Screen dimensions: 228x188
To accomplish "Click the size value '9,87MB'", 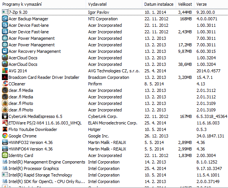I will pos(185,51).
